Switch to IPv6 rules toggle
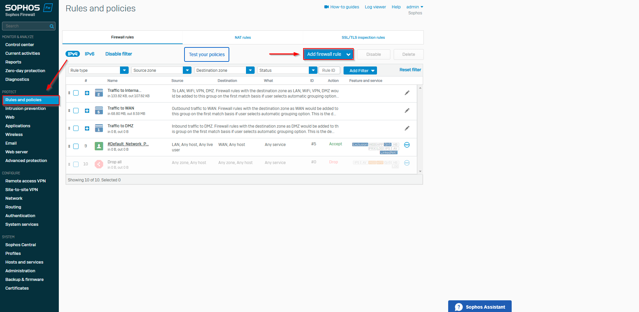 coord(90,54)
